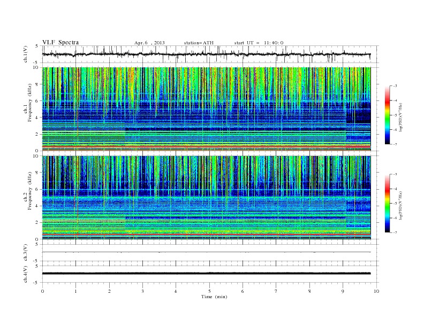The image size is (424, 327).
Task: Click inside the ch.2 frequency spectrogram
Action: 206,198
